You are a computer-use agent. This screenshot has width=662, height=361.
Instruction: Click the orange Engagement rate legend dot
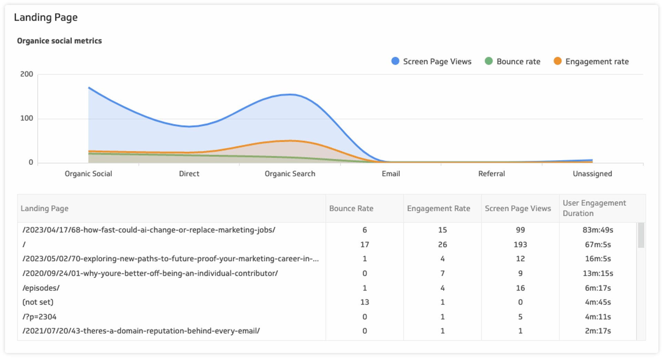click(558, 61)
